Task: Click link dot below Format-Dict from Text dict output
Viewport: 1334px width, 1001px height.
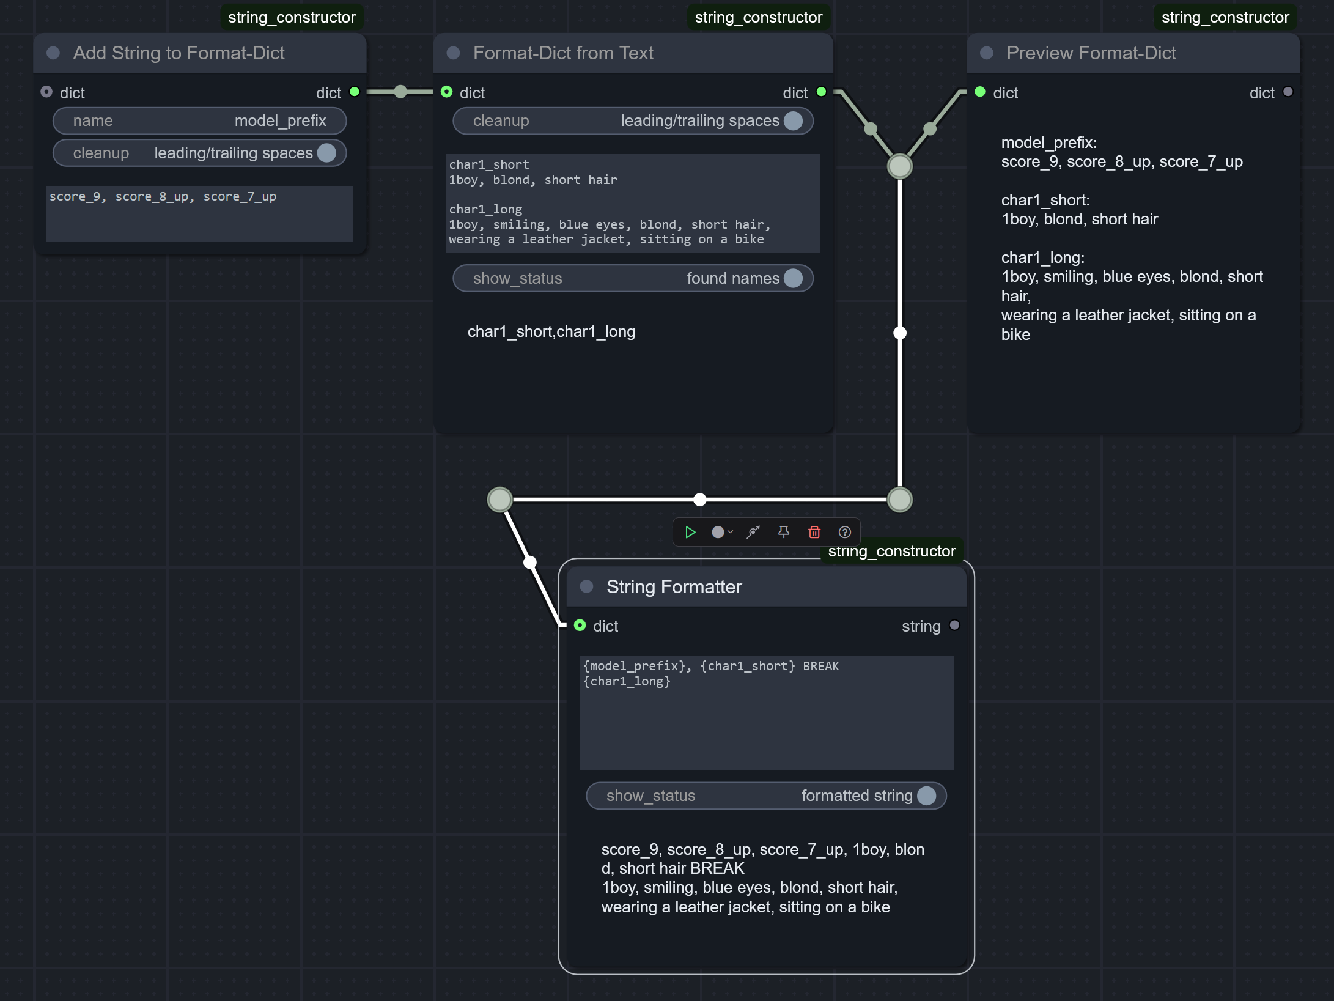Action: pyautogui.click(x=871, y=128)
